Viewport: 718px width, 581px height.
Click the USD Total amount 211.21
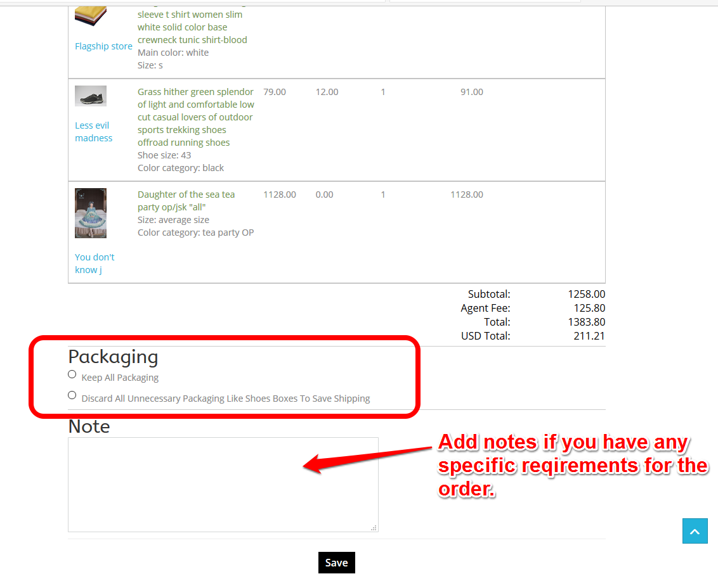click(589, 336)
